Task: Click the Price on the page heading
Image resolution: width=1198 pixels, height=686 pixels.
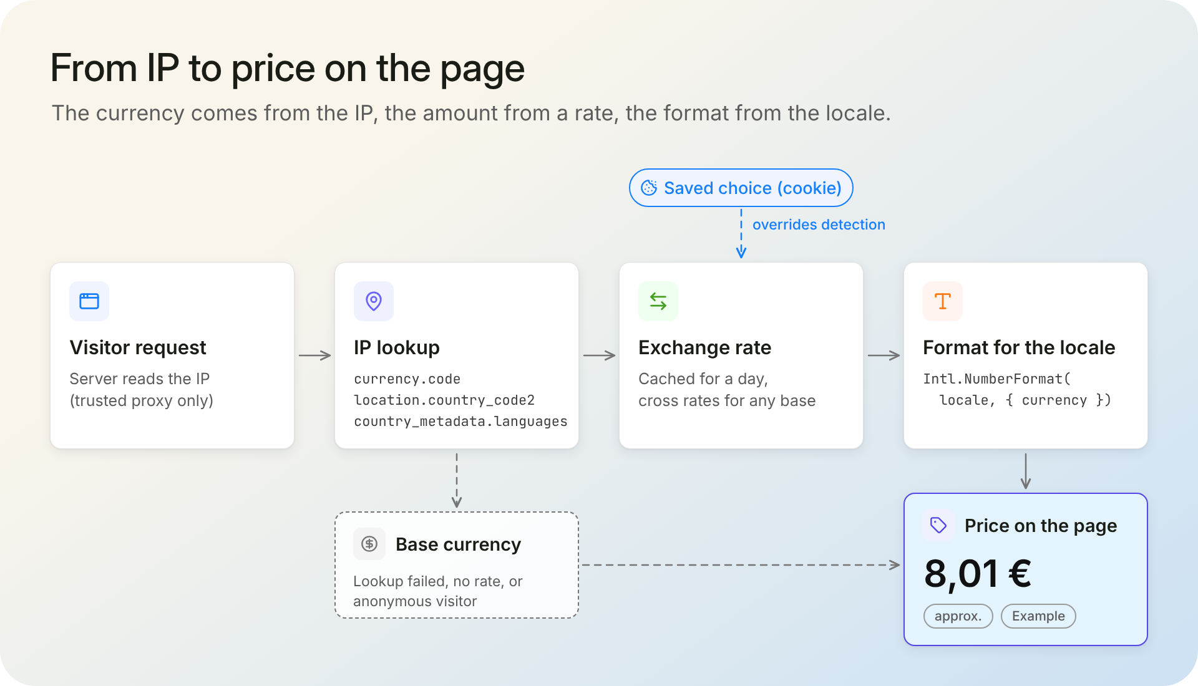Action: coord(1041,526)
